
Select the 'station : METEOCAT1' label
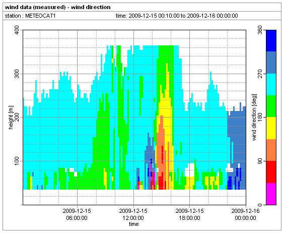[30, 16]
